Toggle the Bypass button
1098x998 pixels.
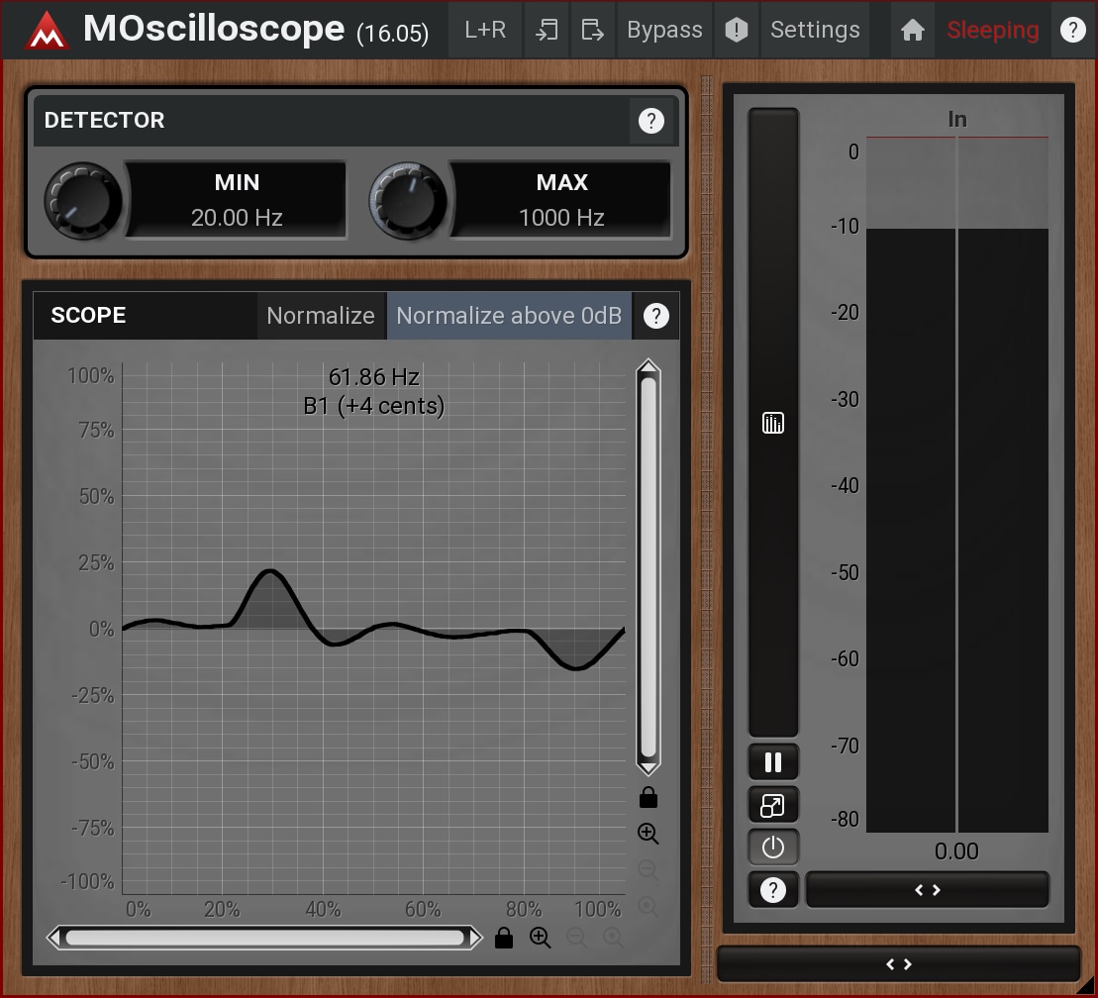coord(664,30)
